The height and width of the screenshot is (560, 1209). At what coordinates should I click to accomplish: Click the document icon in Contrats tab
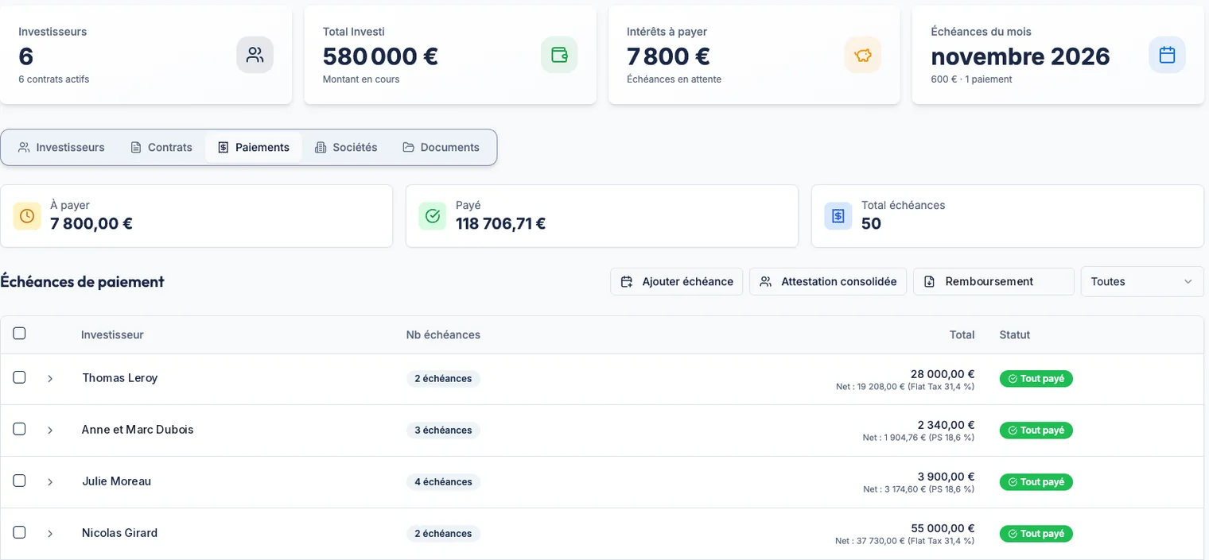click(136, 147)
